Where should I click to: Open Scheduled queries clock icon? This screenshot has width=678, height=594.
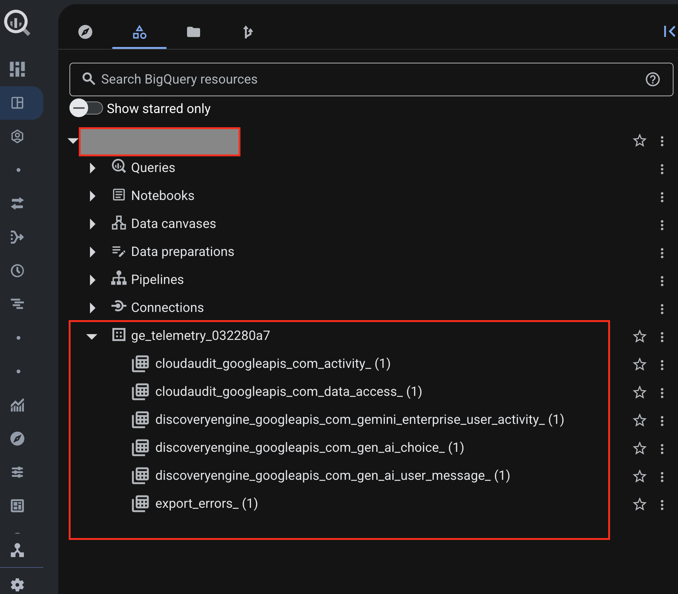pyautogui.click(x=17, y=271)
